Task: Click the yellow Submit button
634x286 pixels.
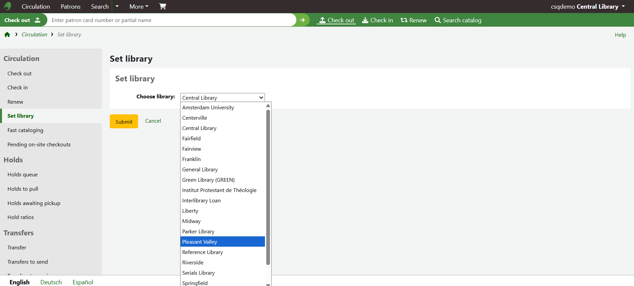Action: (x=124, y=122)
